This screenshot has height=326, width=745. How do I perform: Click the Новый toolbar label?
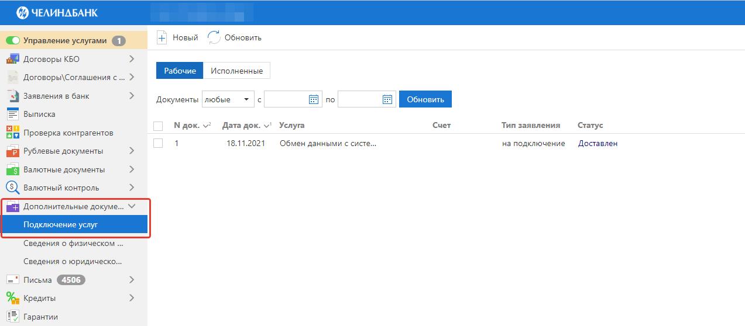[186, 37]
